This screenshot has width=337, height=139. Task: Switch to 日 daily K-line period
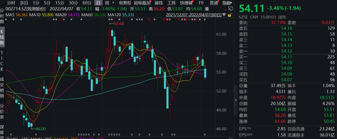pyautogui.click(x=98, y=3)
